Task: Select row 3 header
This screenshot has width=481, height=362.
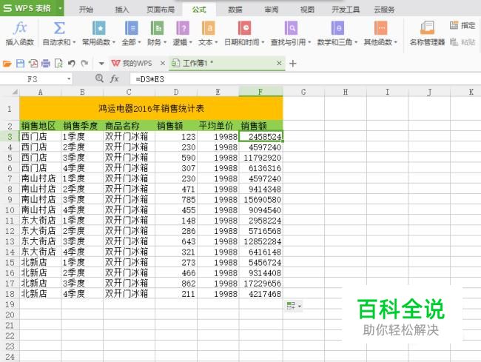Action: click(x=10, y=136)
